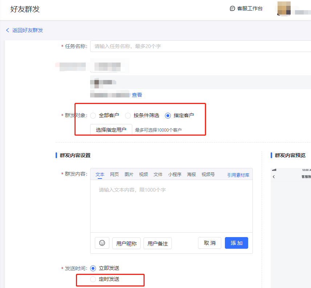Select the 按条件筛选 radio option
311x288 pixels.
[x=128, y=116]
